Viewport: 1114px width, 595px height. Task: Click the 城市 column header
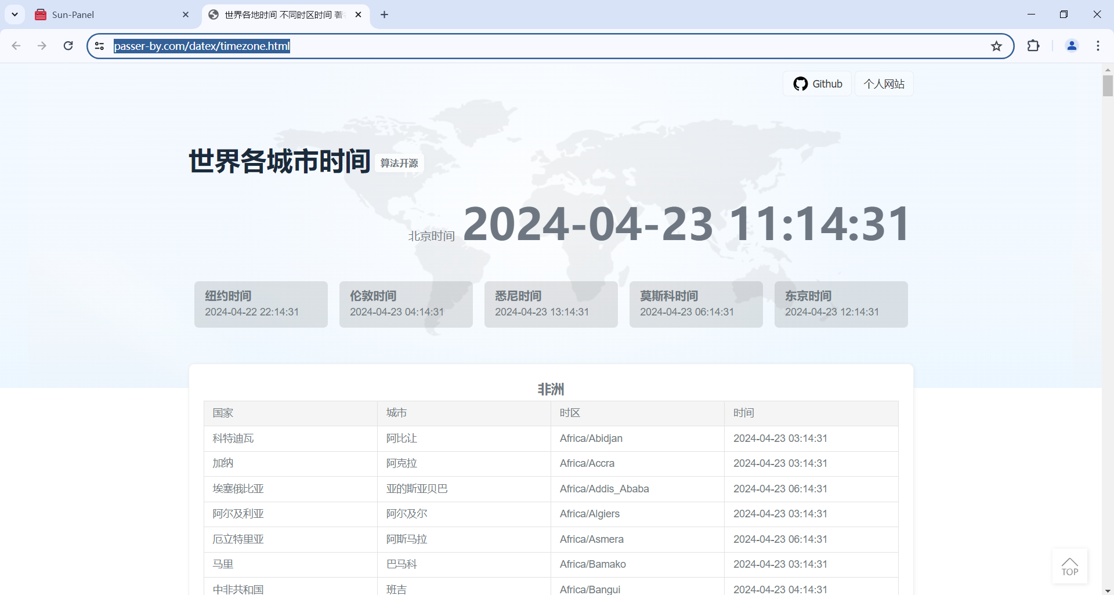click(464, 413)
